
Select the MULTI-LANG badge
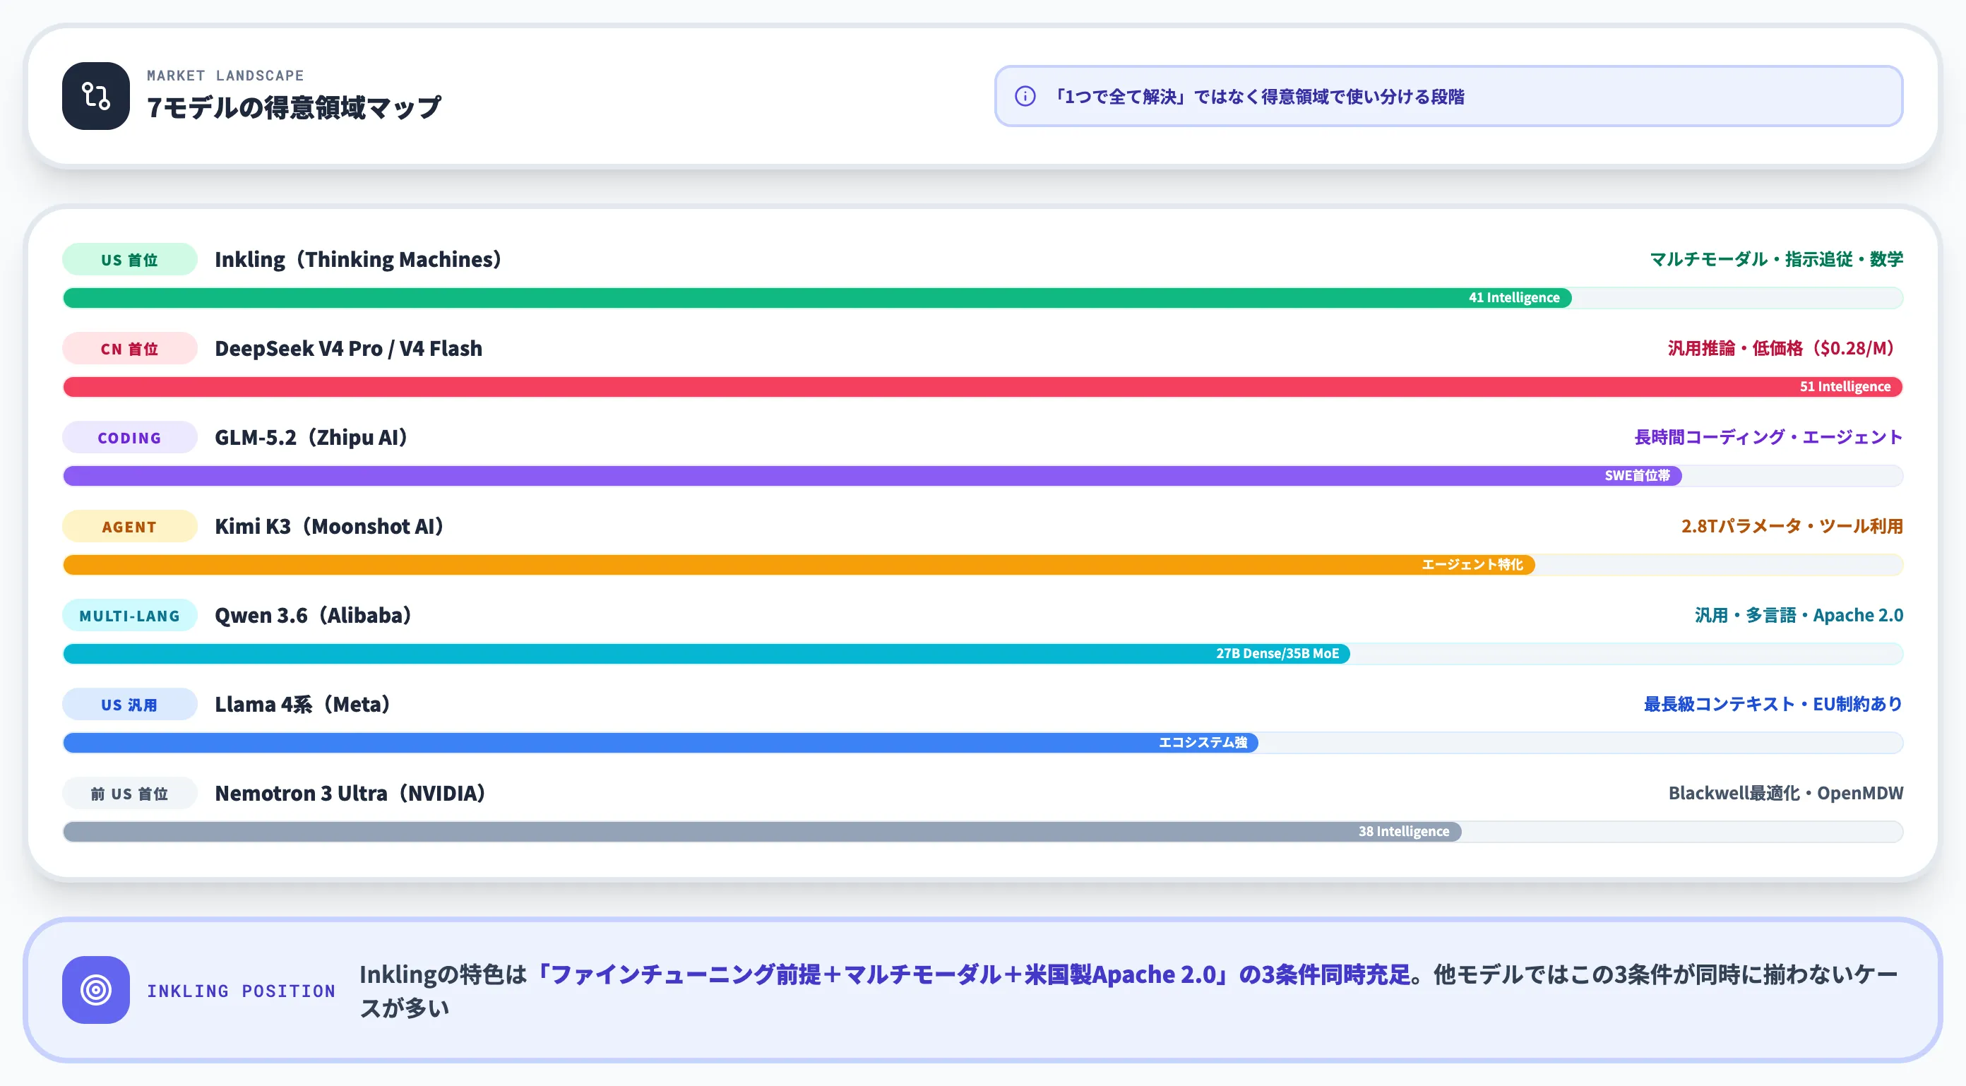point(130,616)
